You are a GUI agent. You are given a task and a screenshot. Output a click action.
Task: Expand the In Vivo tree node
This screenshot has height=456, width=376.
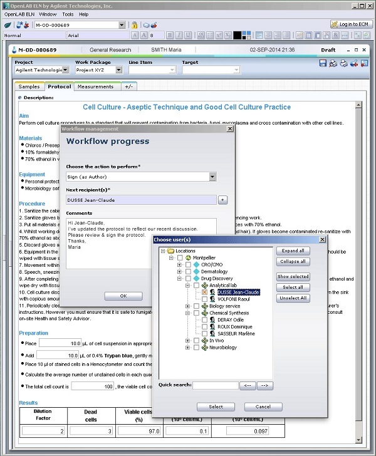point(188,341)
